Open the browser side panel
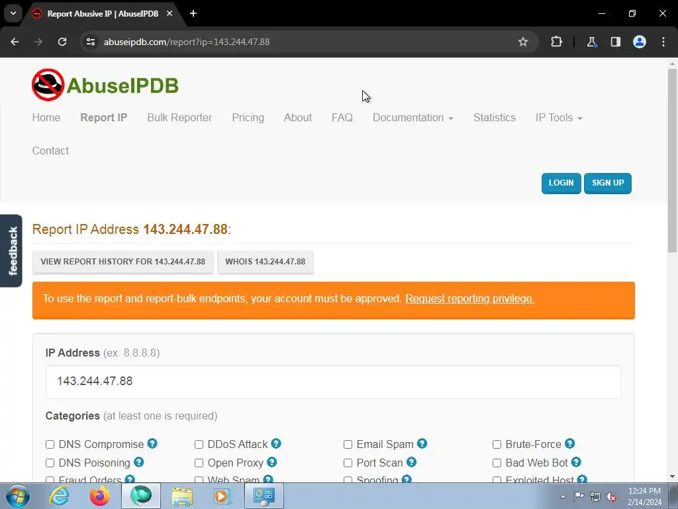678x509 pixels. click(615, 42)
